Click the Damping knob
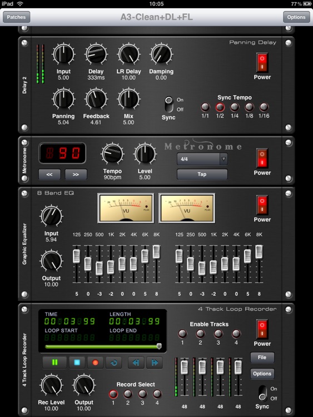Image resolution: width=313 pixels, height=417 pixels. 161,54
